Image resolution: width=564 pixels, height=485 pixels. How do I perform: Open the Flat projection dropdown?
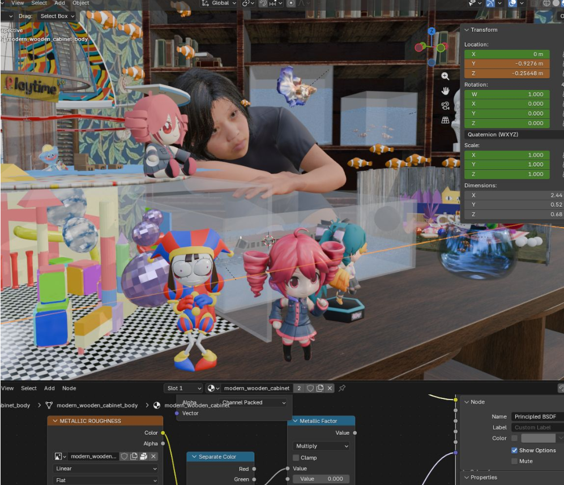point(106,480)
